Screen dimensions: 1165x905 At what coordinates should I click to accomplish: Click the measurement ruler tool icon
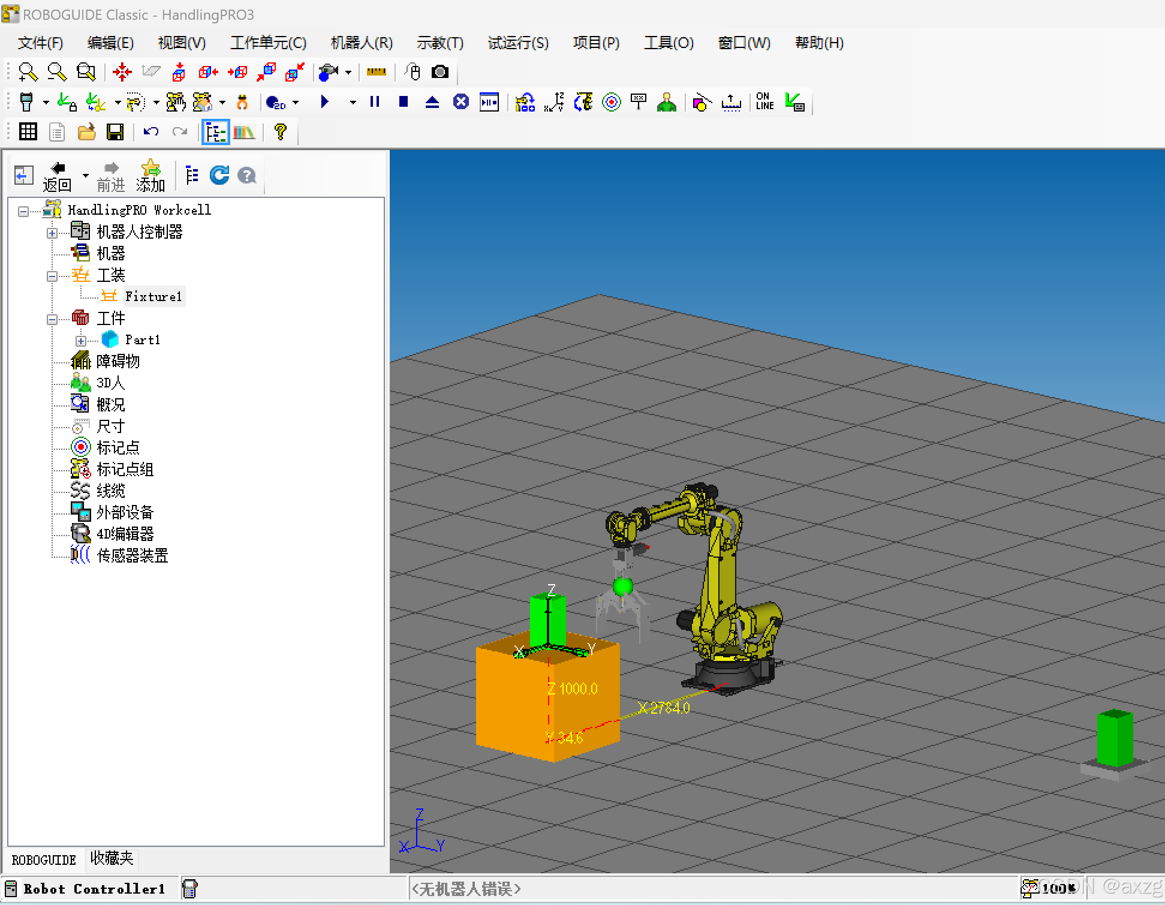376,73
